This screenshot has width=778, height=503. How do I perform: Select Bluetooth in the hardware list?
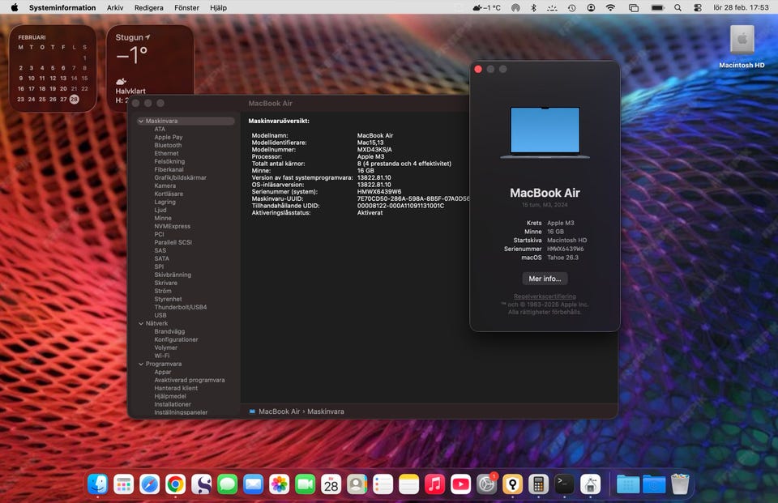[168, 145]
